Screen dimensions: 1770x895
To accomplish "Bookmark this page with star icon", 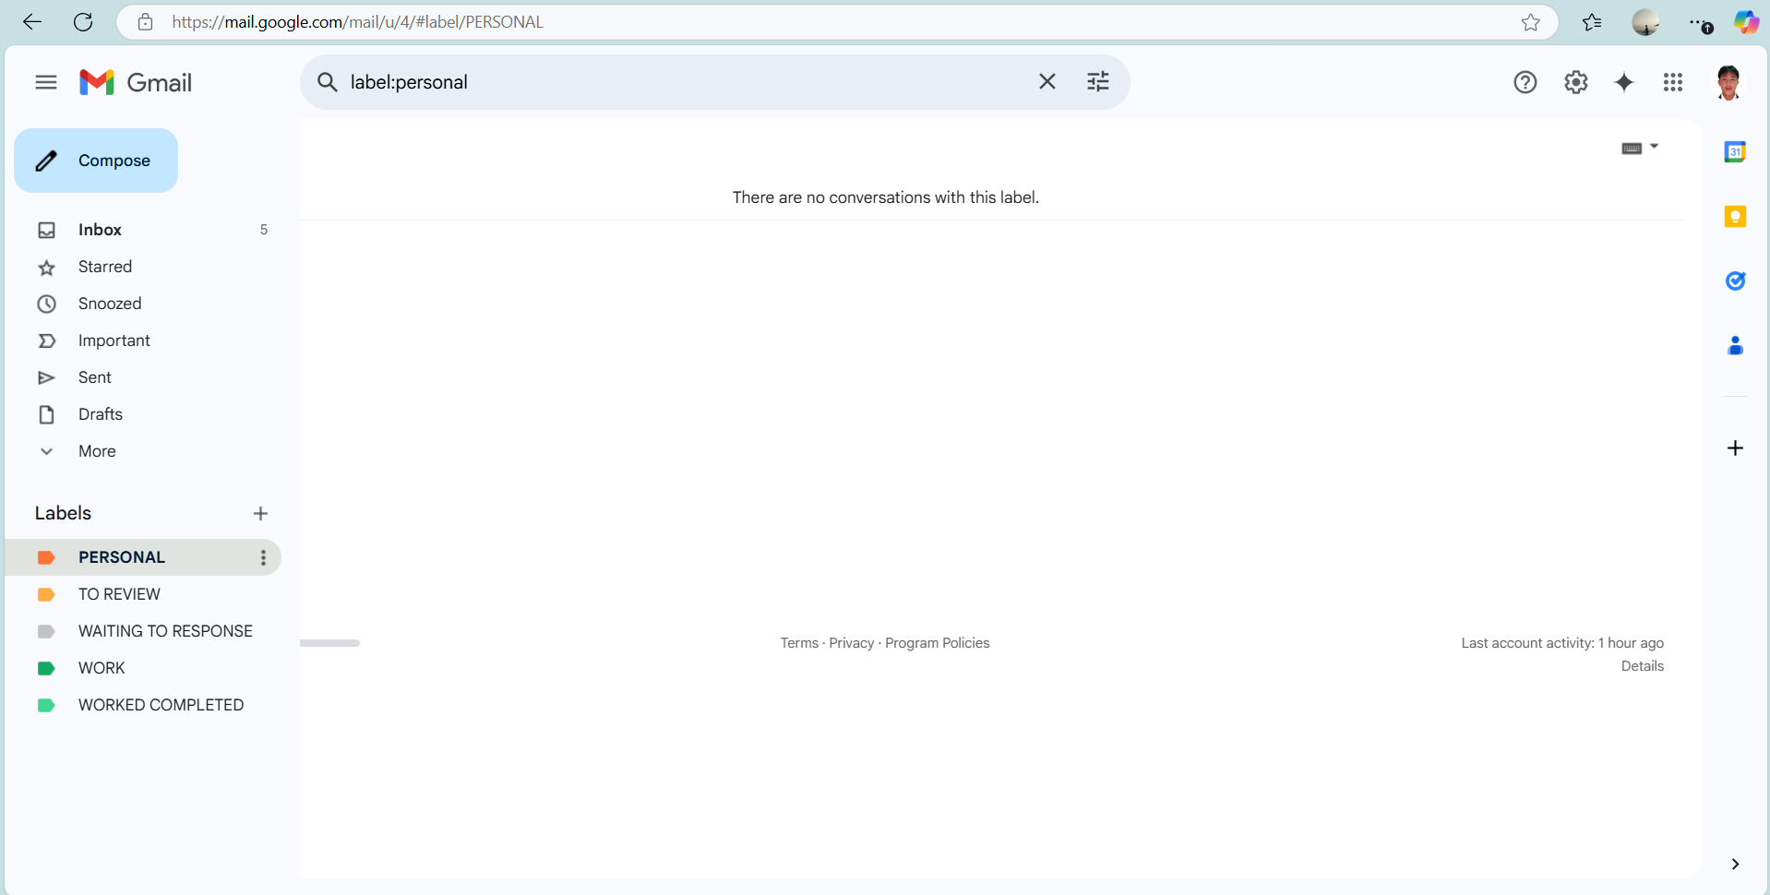I will [x=1531, y=22].
